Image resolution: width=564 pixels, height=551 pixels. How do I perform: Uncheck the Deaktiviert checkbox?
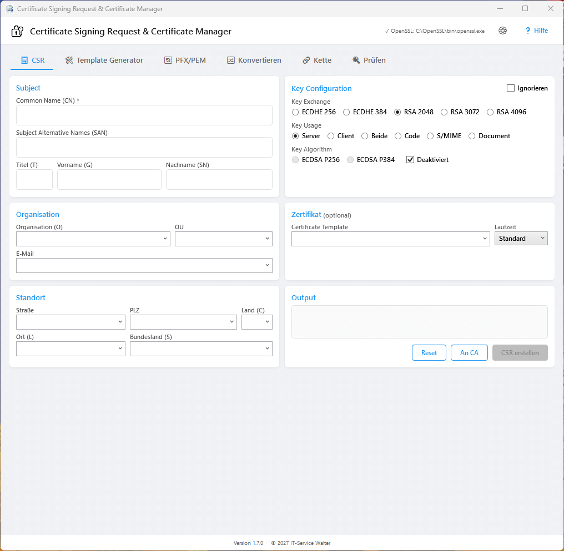[410, 160]
